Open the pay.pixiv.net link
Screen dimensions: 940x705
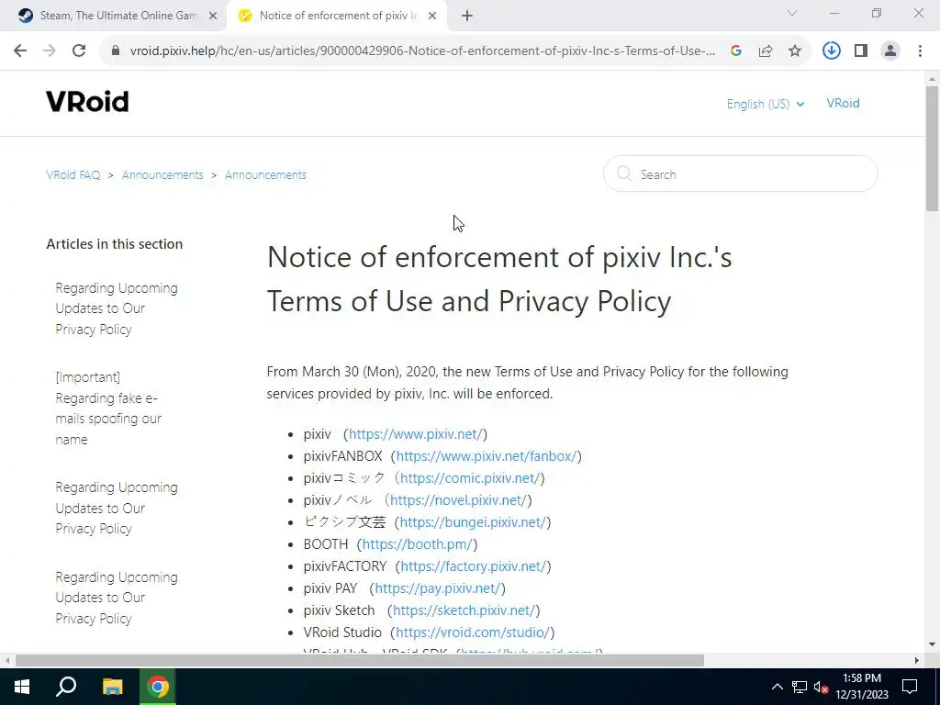[438, 588]
